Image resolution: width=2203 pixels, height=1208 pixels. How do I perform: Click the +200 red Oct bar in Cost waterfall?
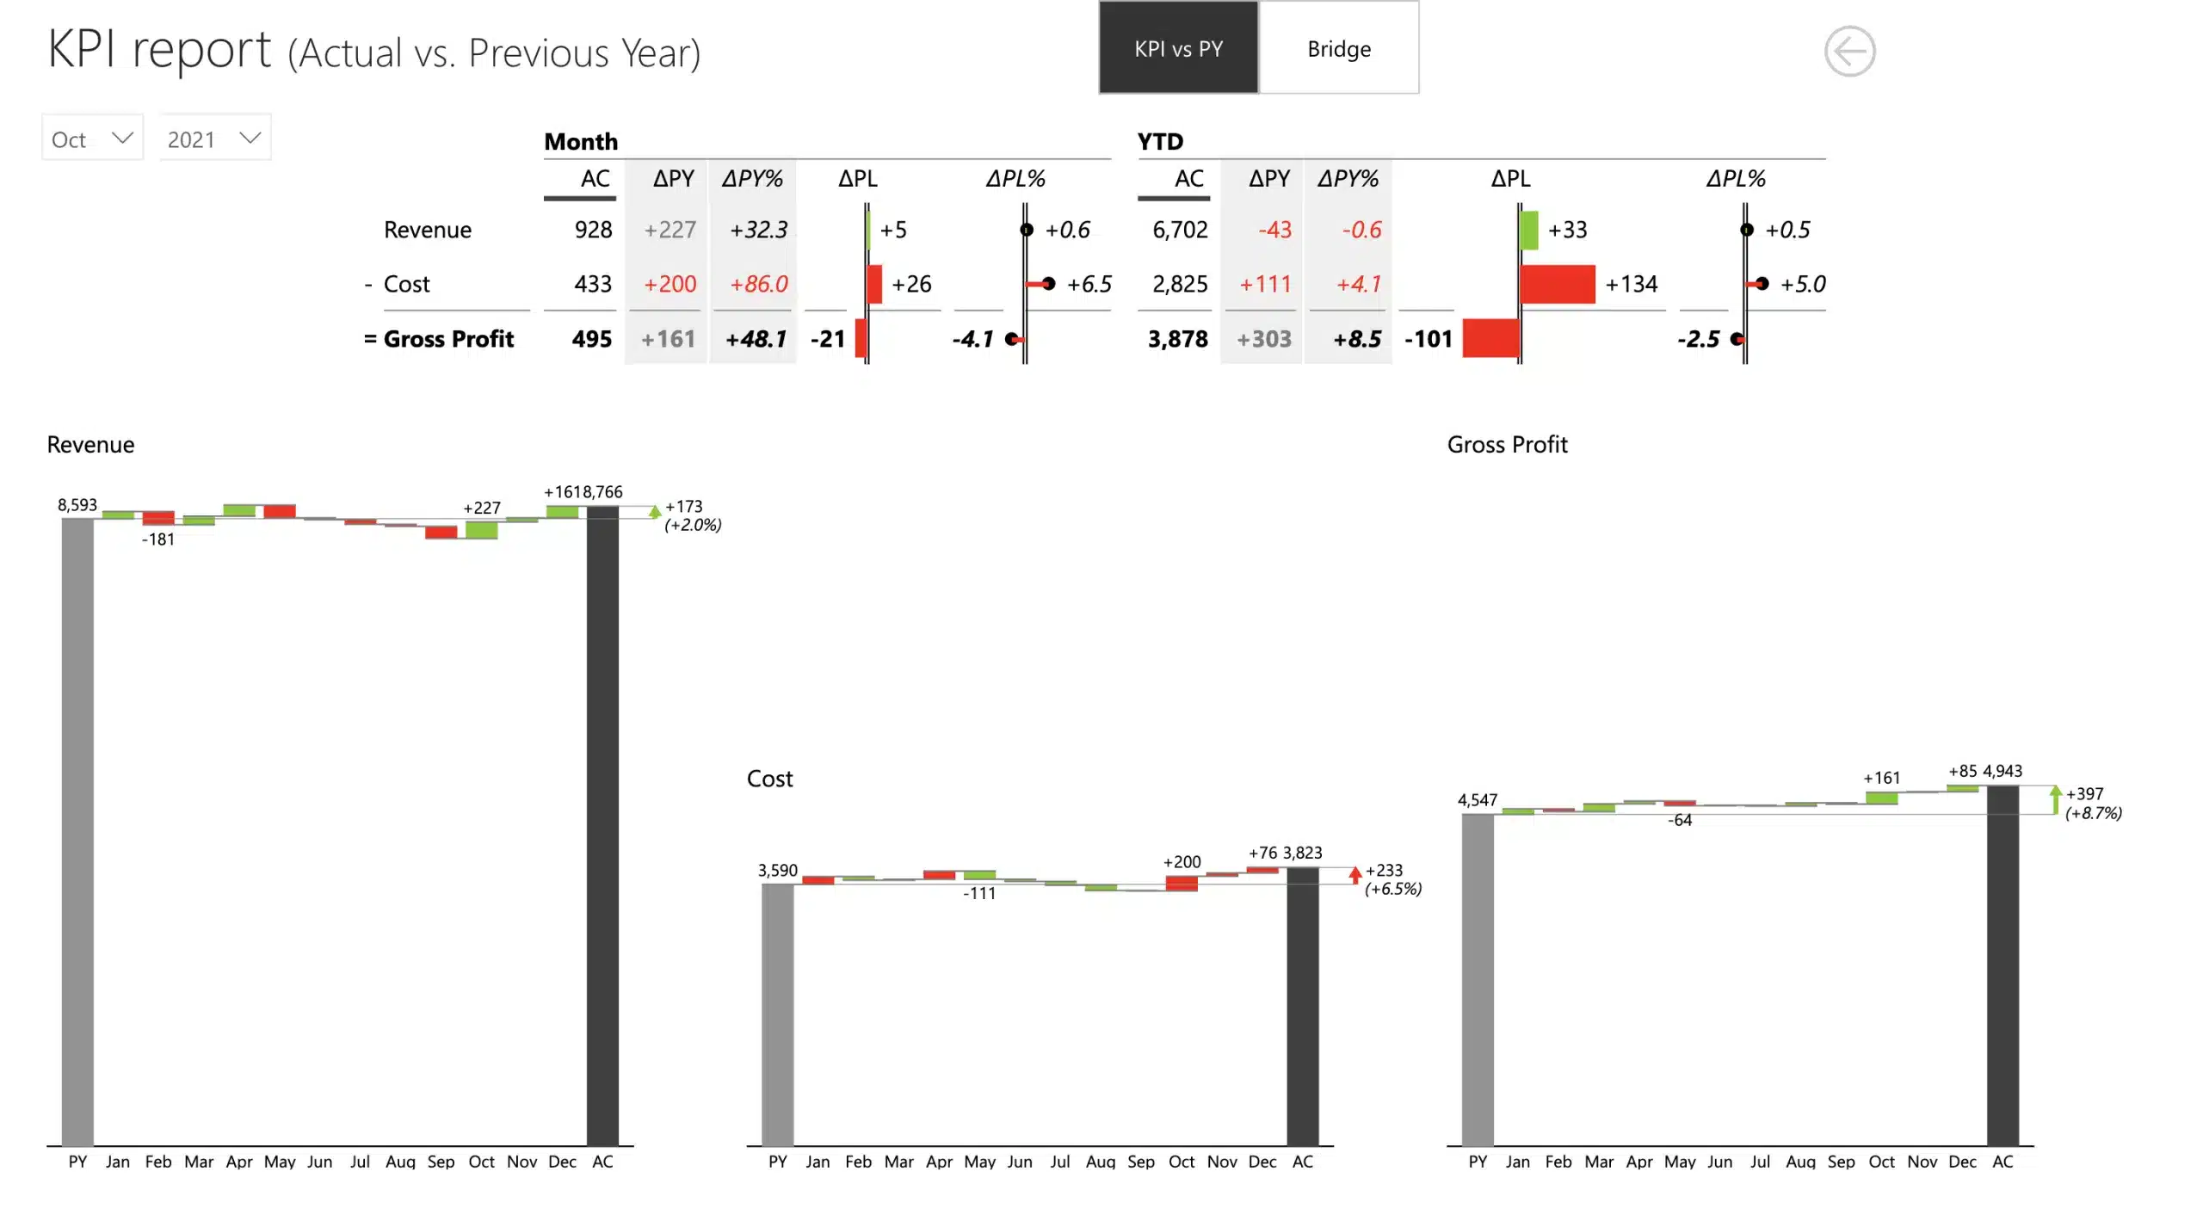tap(1182, 882)
